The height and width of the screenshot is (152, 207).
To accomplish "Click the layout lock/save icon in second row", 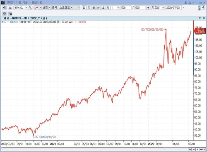I will coord(10,13).
